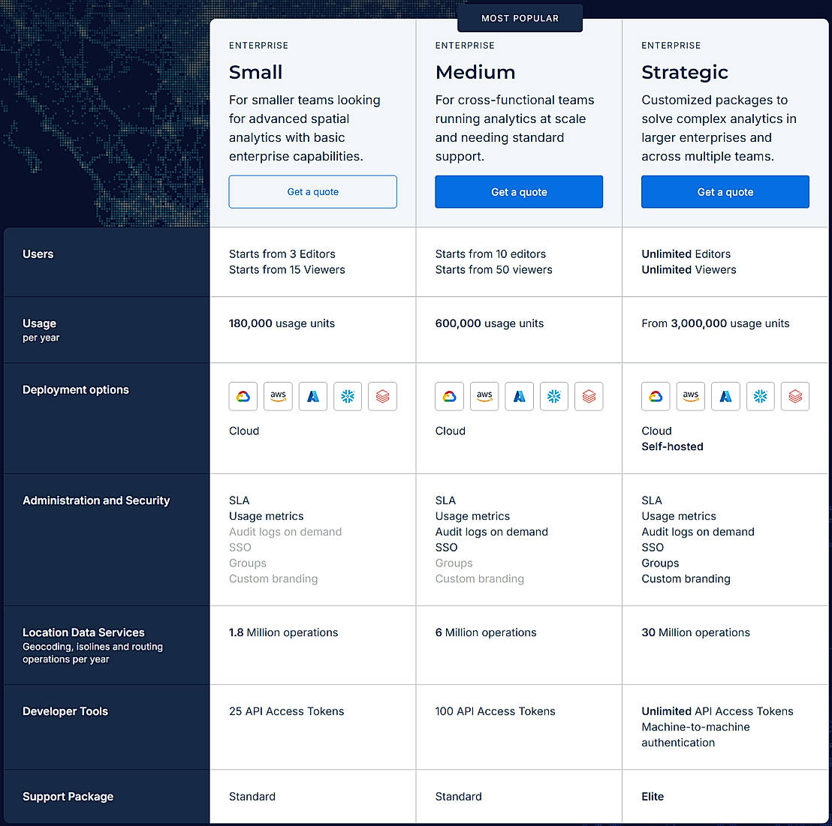
Task: Click Snowflake icon in Medium plan
Action: 554,396
